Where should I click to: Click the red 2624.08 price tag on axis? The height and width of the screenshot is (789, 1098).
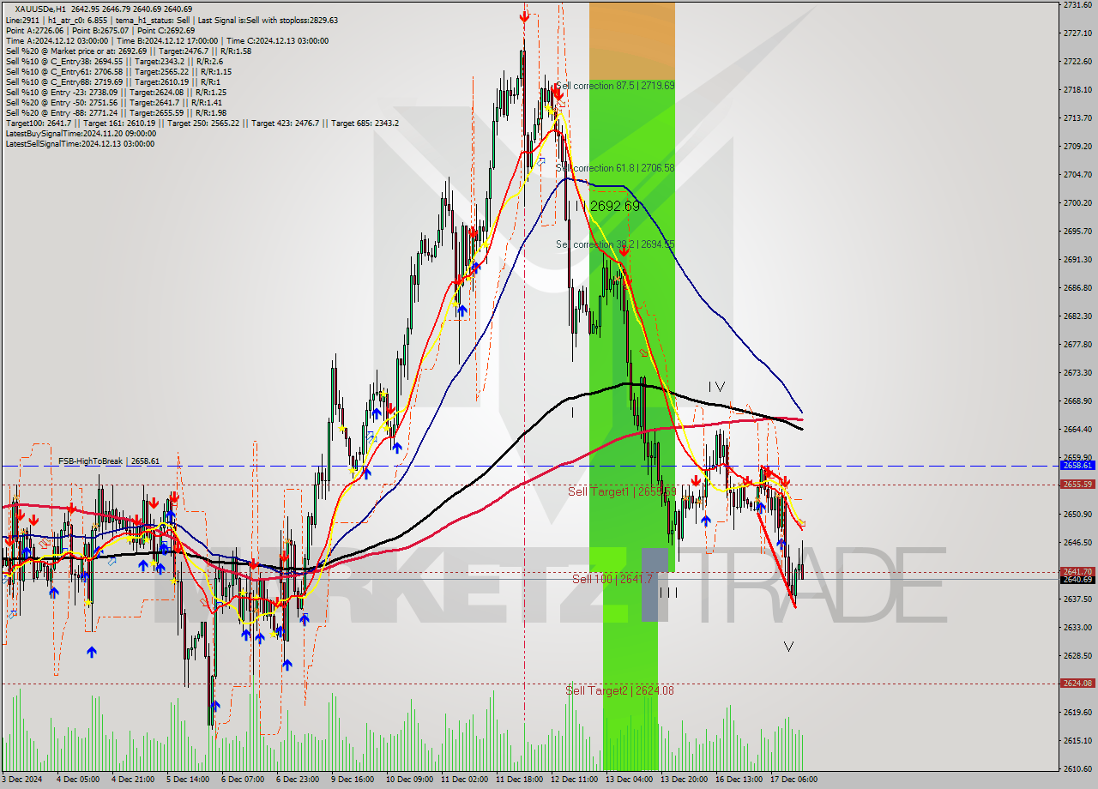(x=1077, y=683)
